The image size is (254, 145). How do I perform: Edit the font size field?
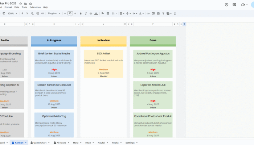coord(70,13)
